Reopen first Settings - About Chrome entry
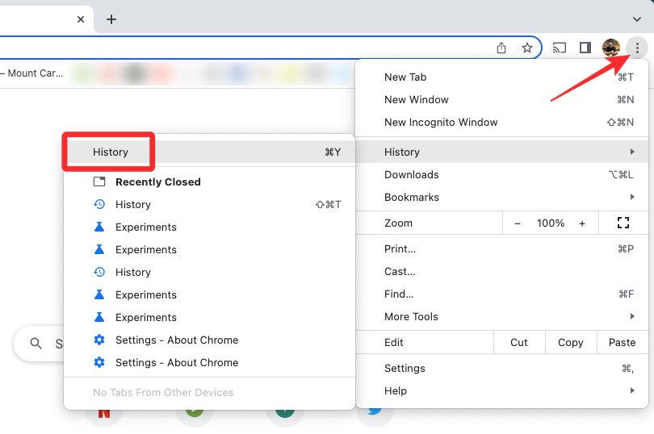The image size is (654, 434). click(177, 340)
